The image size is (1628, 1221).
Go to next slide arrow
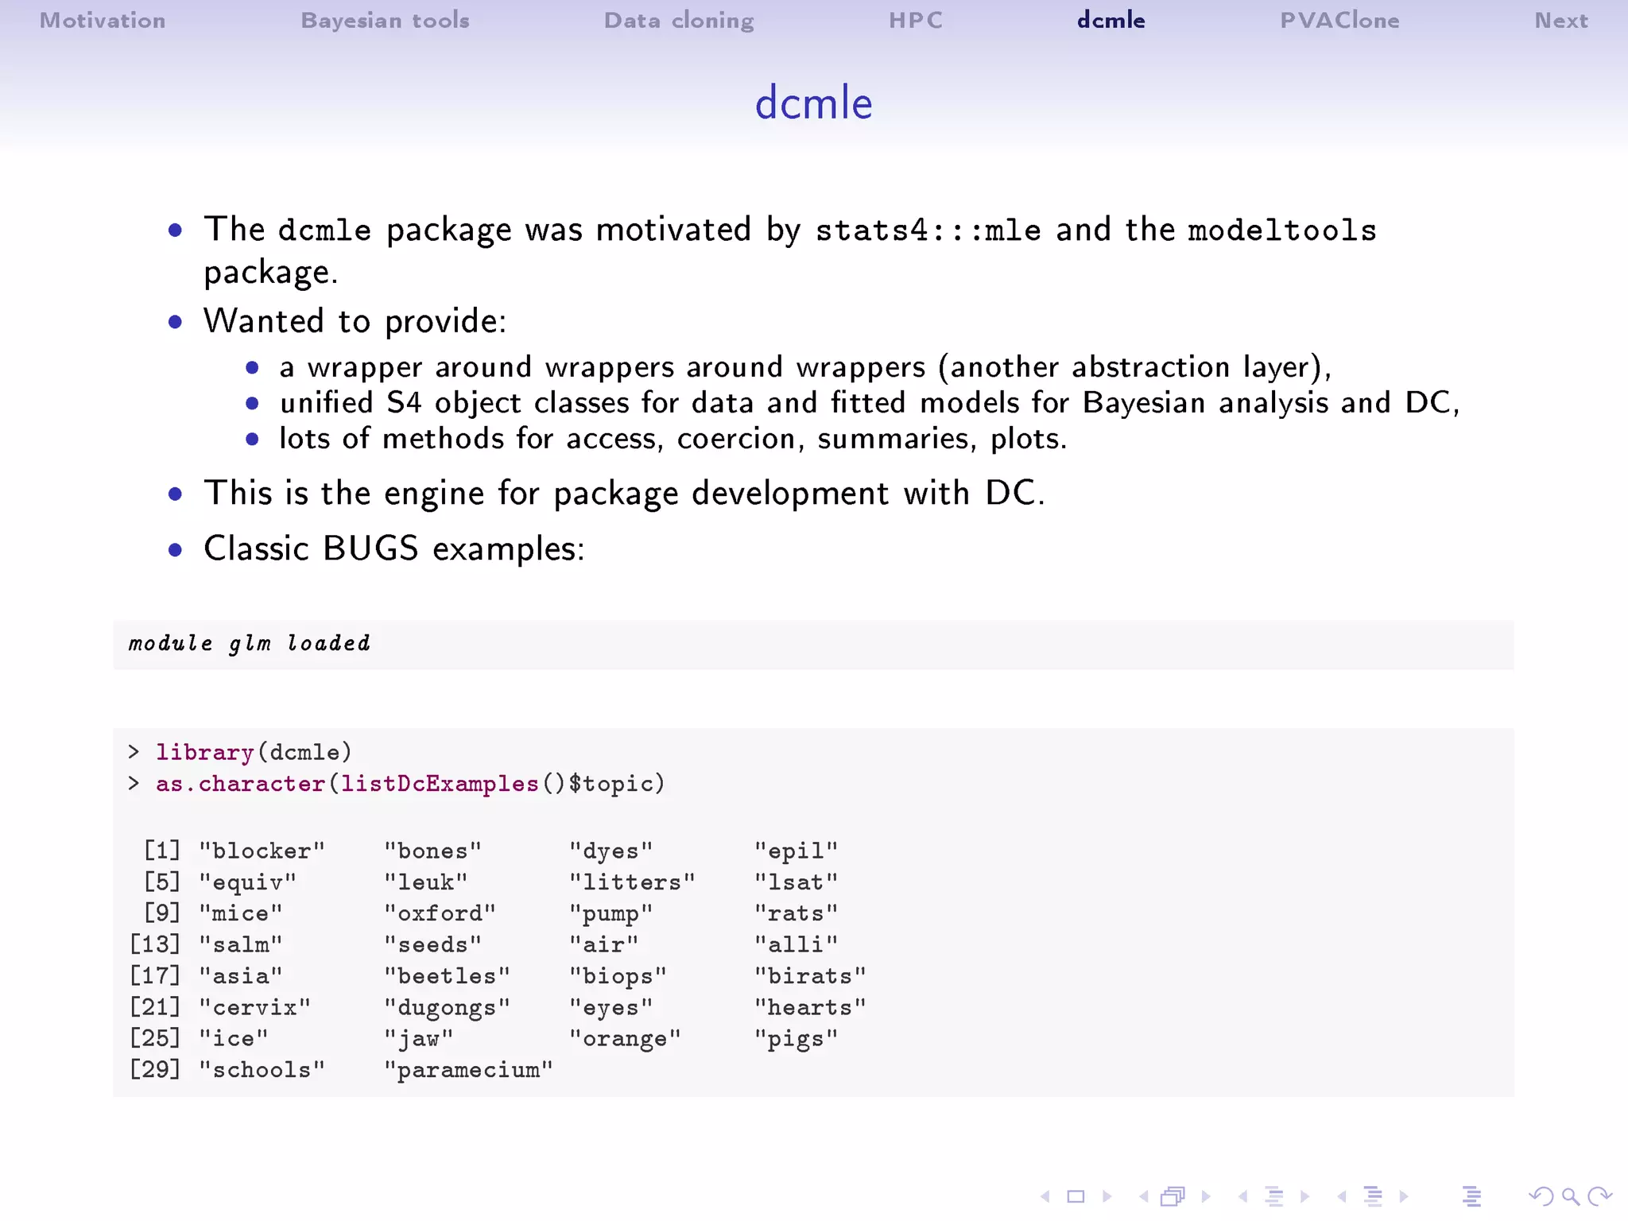pos(1107,1196)
